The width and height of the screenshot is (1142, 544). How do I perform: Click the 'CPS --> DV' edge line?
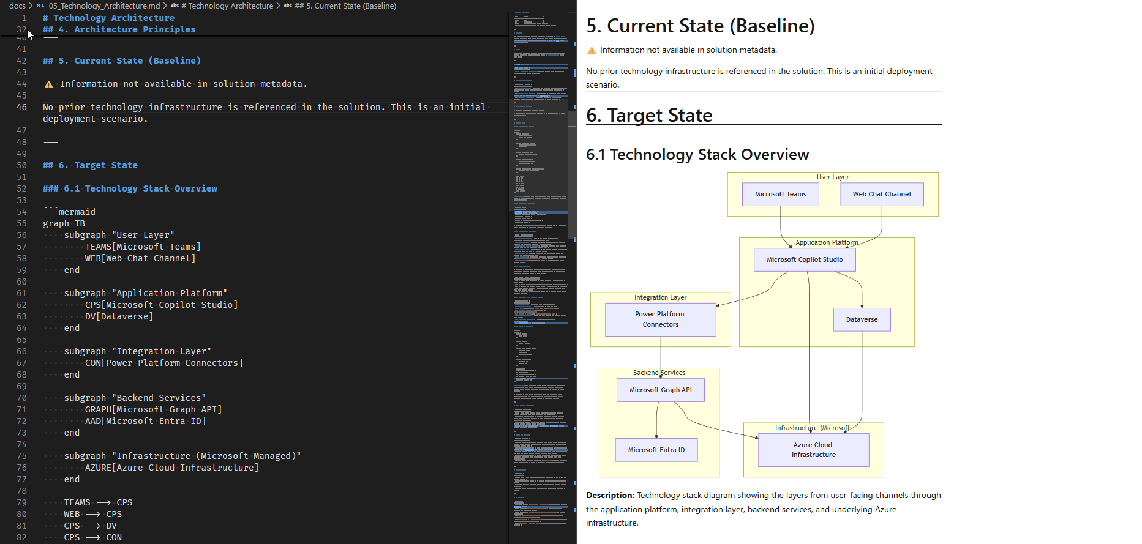click(90, 526)
